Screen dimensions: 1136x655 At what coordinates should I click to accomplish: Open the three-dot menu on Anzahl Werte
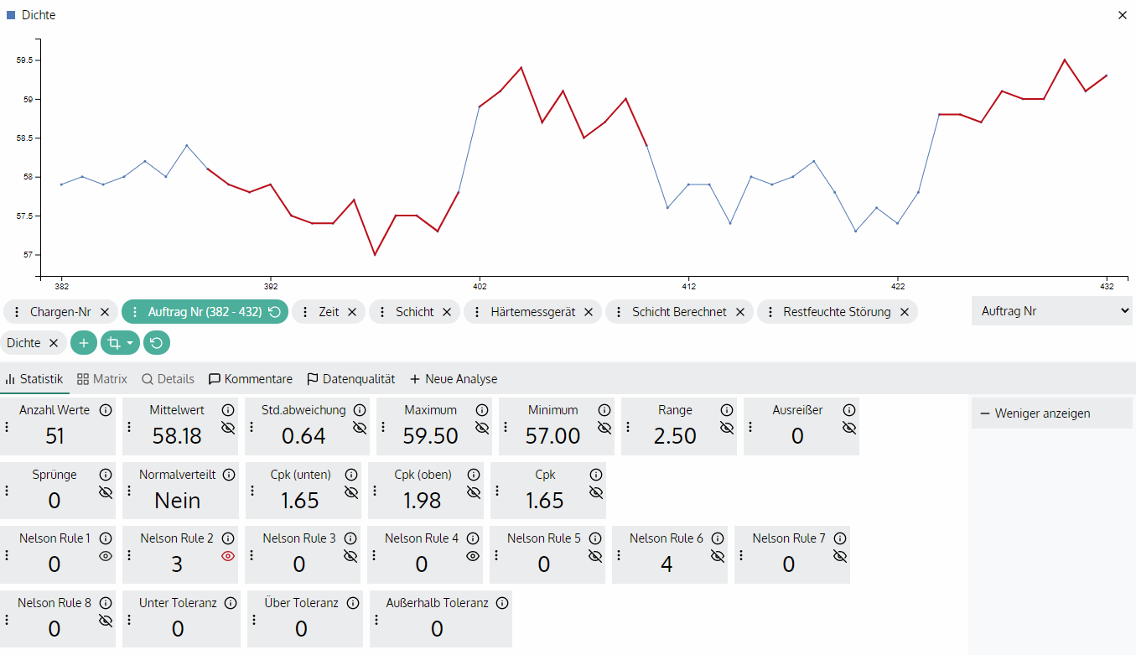[7, 427]
